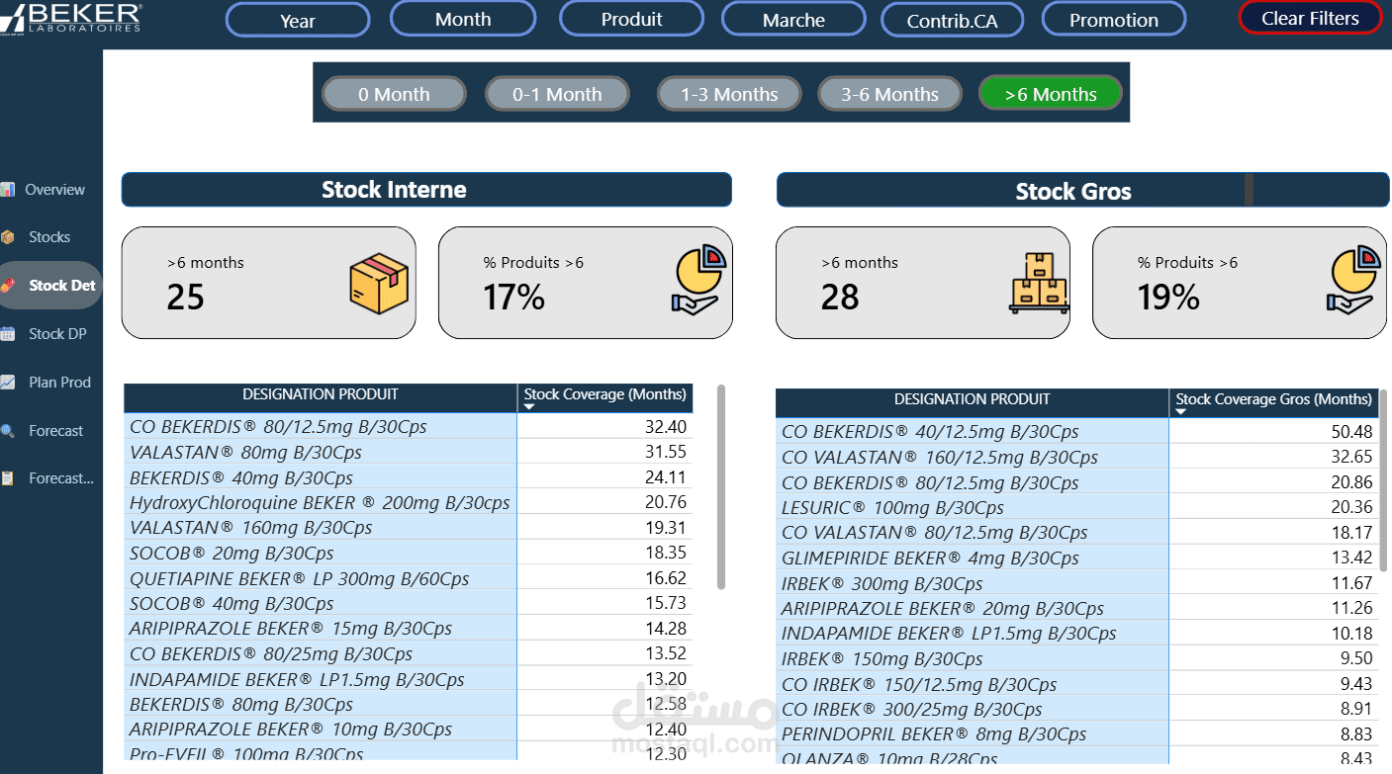Select SOCOB® 40mg B/30Cps row
Image resolution: width=1392 pixels, height=774 pixels.
[x=409, y=603]
